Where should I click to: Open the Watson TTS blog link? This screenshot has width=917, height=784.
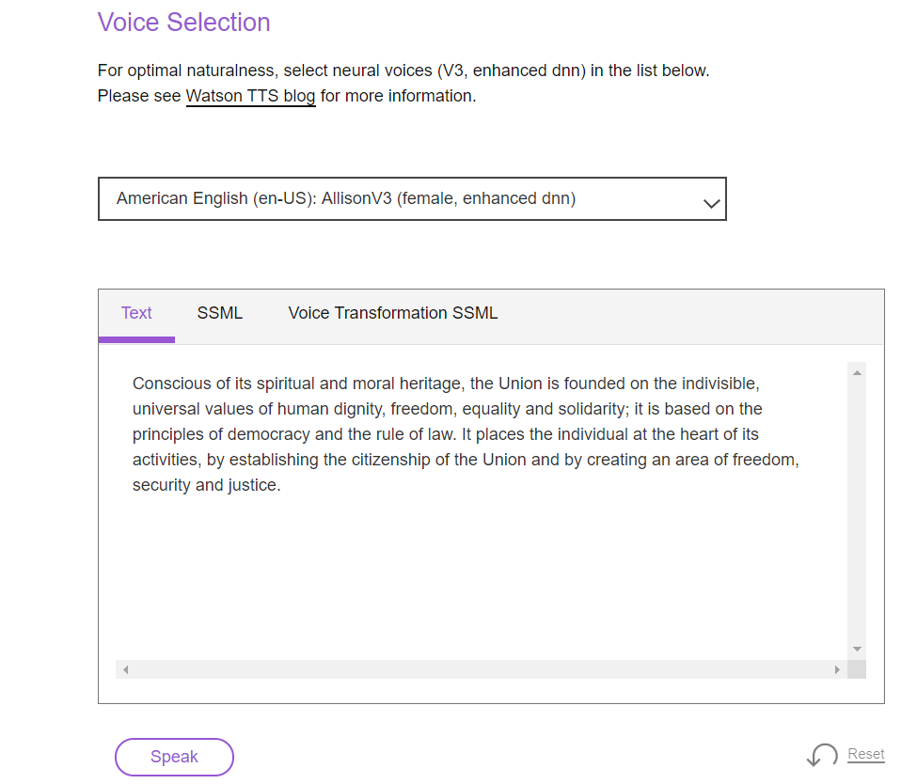point(250,96)
